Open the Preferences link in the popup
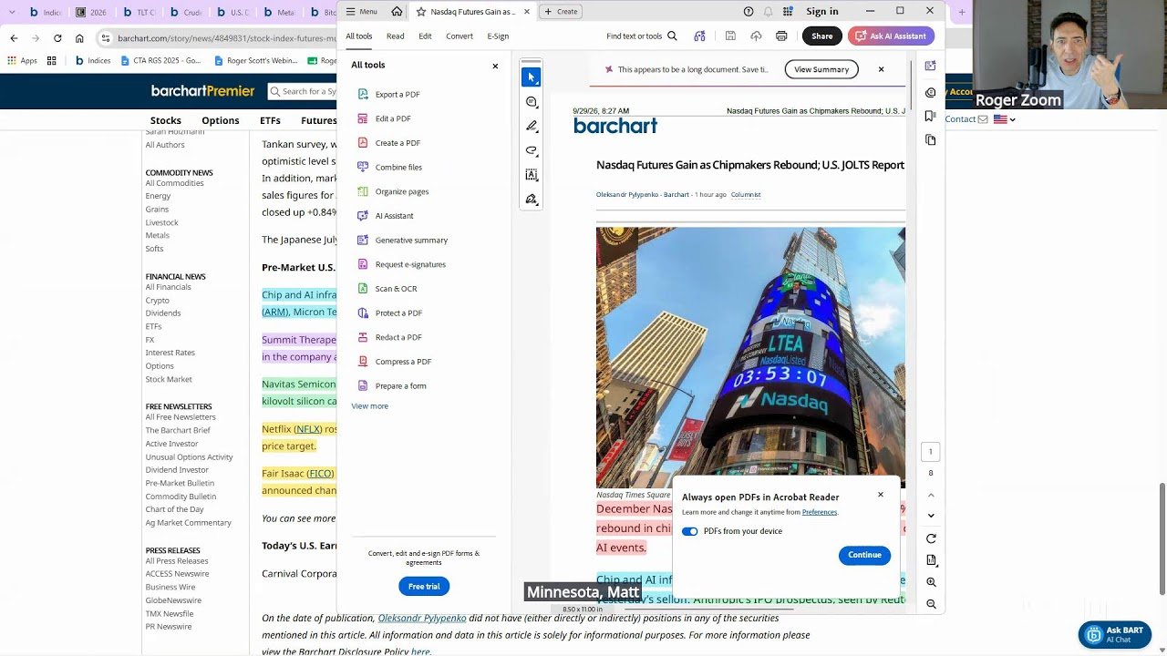This screenshot has width=1167, height=656. [819, 512]
